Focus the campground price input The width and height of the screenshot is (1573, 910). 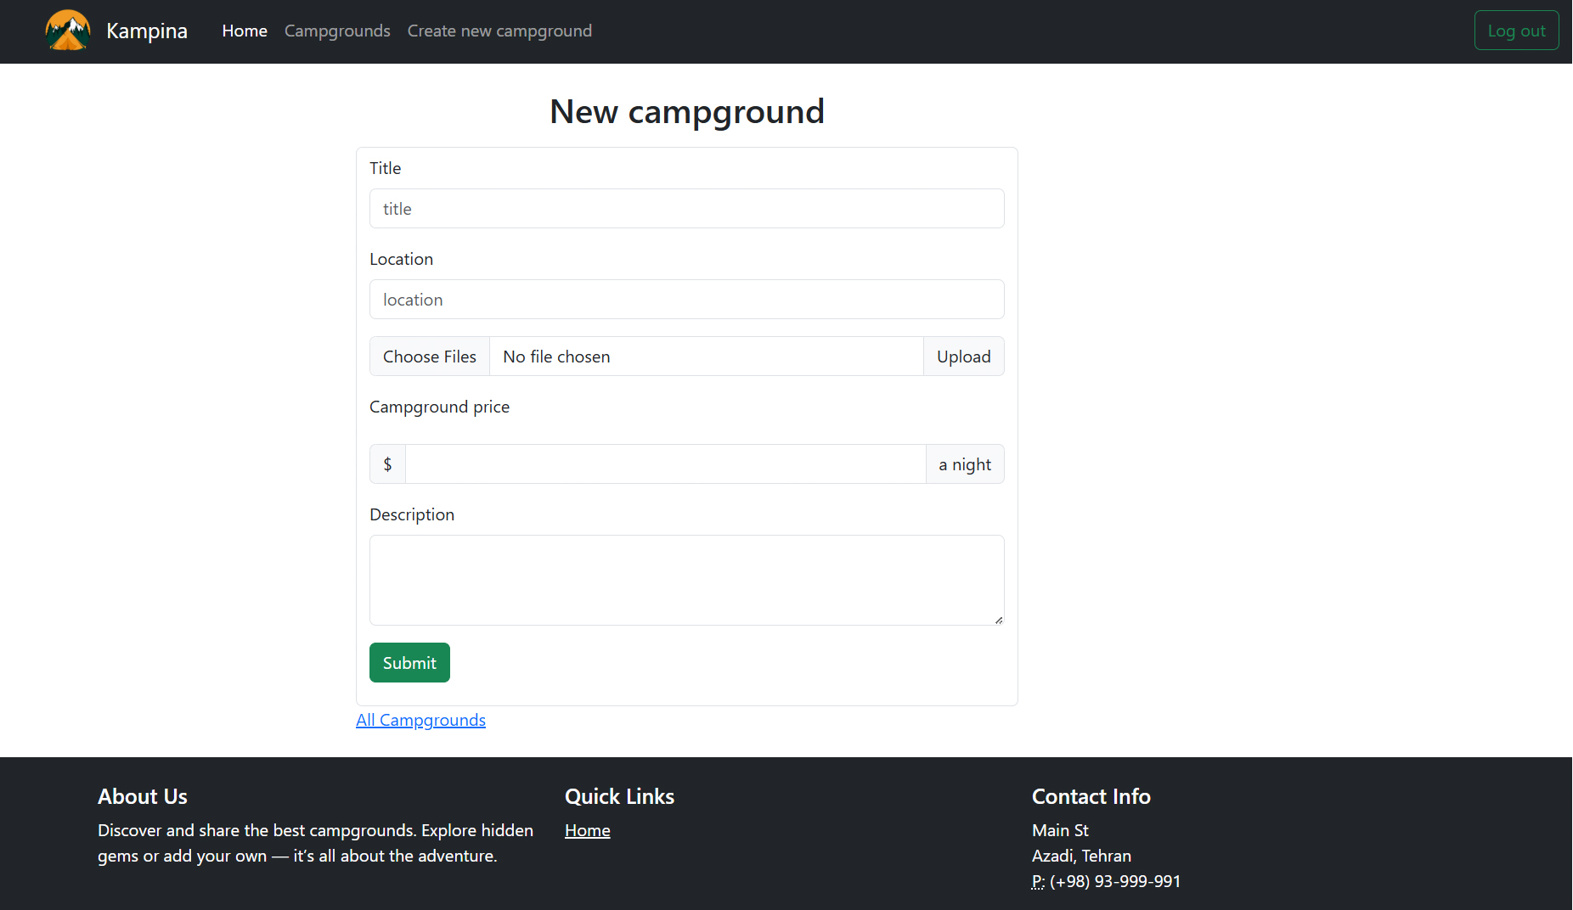tap(665, 464)
